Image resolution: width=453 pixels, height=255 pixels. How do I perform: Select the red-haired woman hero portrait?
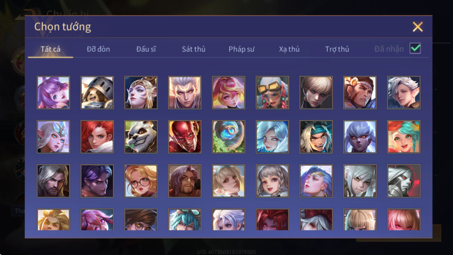tap(97, 137)
